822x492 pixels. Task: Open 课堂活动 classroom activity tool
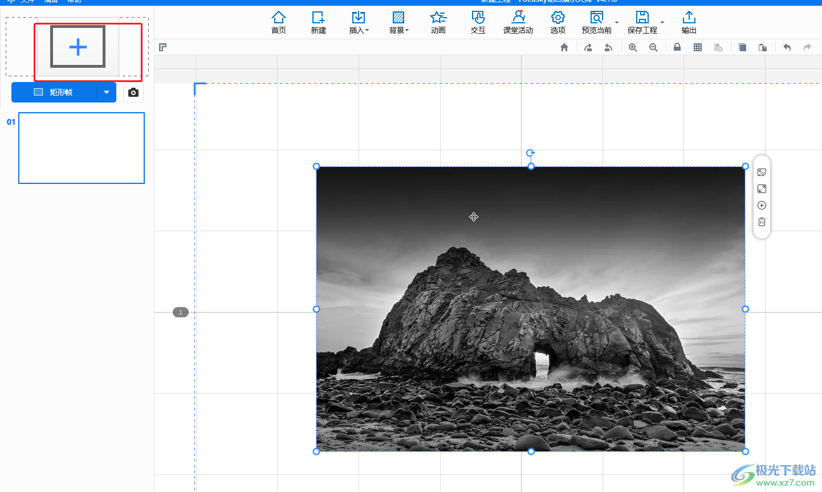(518, 23)
